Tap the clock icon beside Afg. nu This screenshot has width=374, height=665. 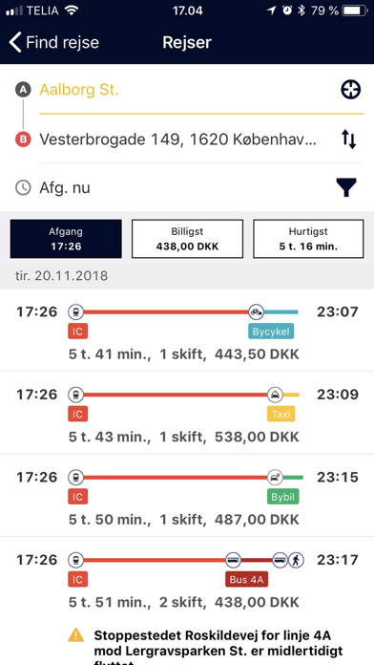[x=23, y=187]
